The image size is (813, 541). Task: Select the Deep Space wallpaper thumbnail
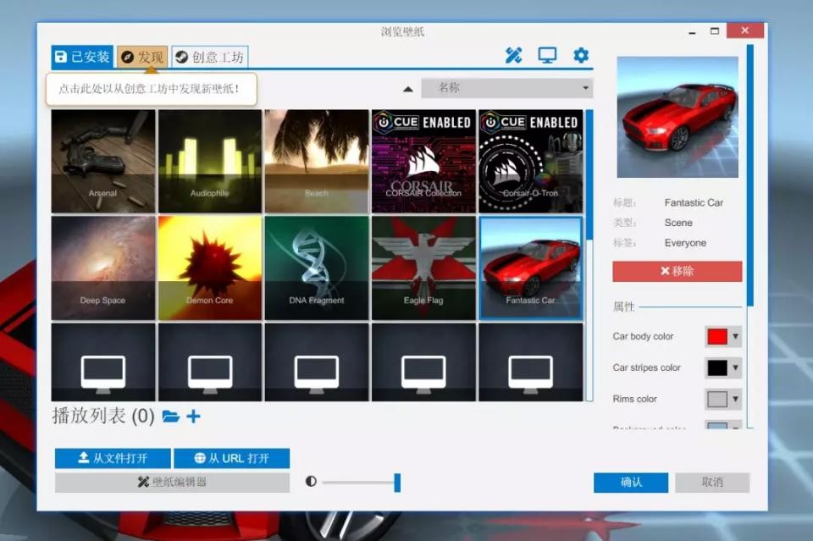(x=103, y=267)
